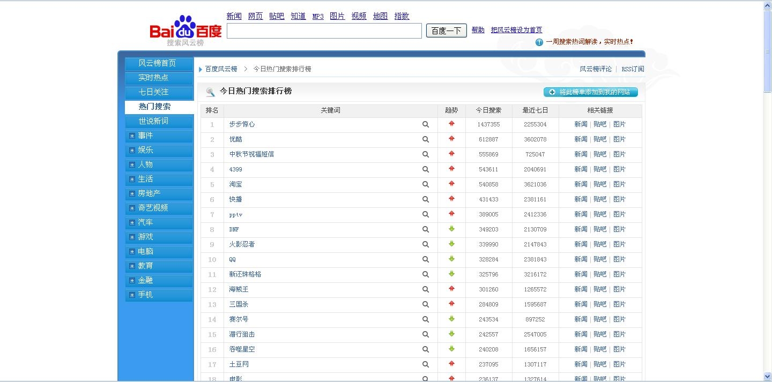Image resolution: width=772 pixels, height=382 pixels.
Task: Click the Baidu search input field
Action: pos(324,31)
